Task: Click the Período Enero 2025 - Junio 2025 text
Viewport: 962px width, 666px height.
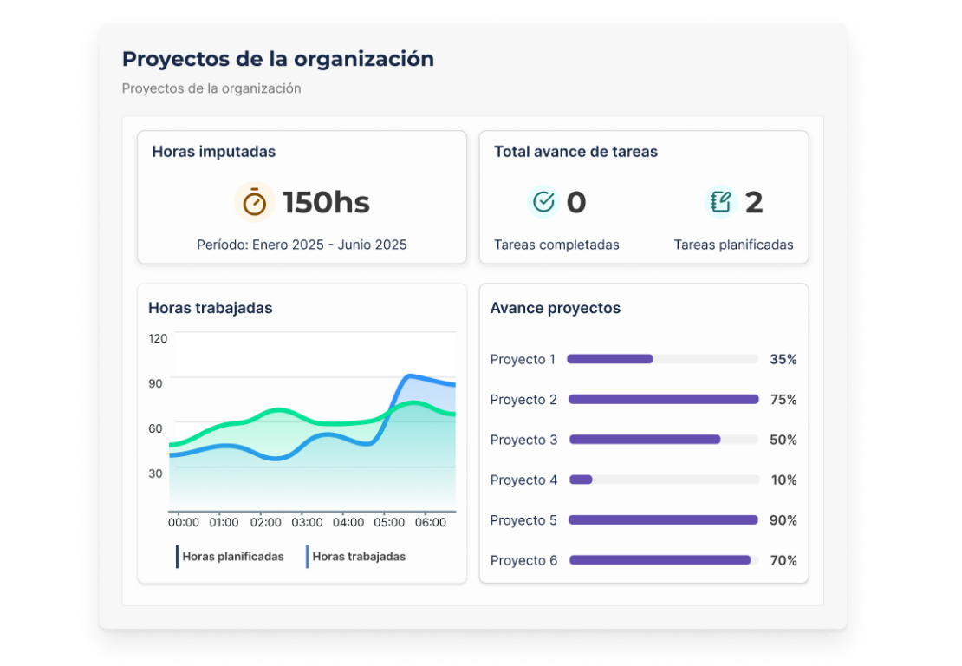Action: pyautogui.click(x=302, y=245)
